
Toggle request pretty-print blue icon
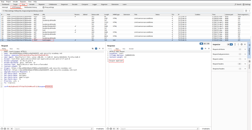[x=96, y=49]
